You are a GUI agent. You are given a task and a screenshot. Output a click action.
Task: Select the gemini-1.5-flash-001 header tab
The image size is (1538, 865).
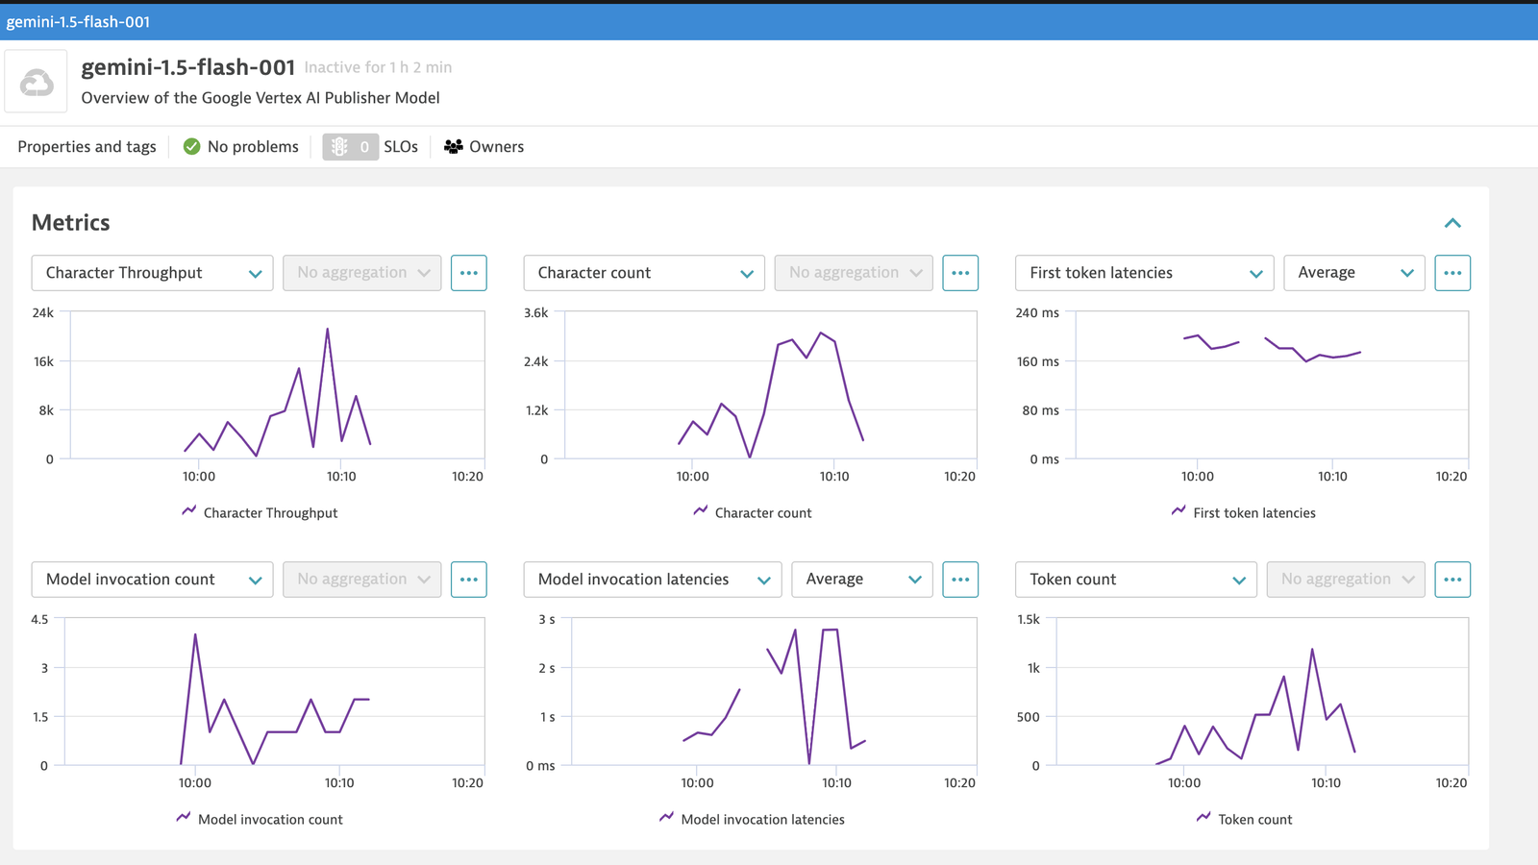coord(79,21)
